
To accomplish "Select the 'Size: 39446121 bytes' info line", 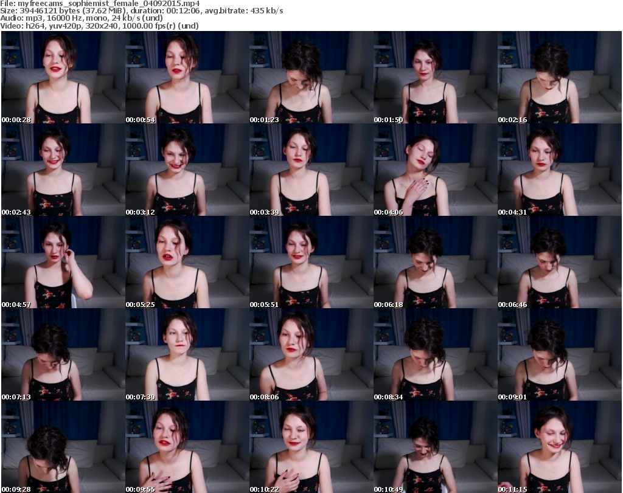I will pos(141,11).
